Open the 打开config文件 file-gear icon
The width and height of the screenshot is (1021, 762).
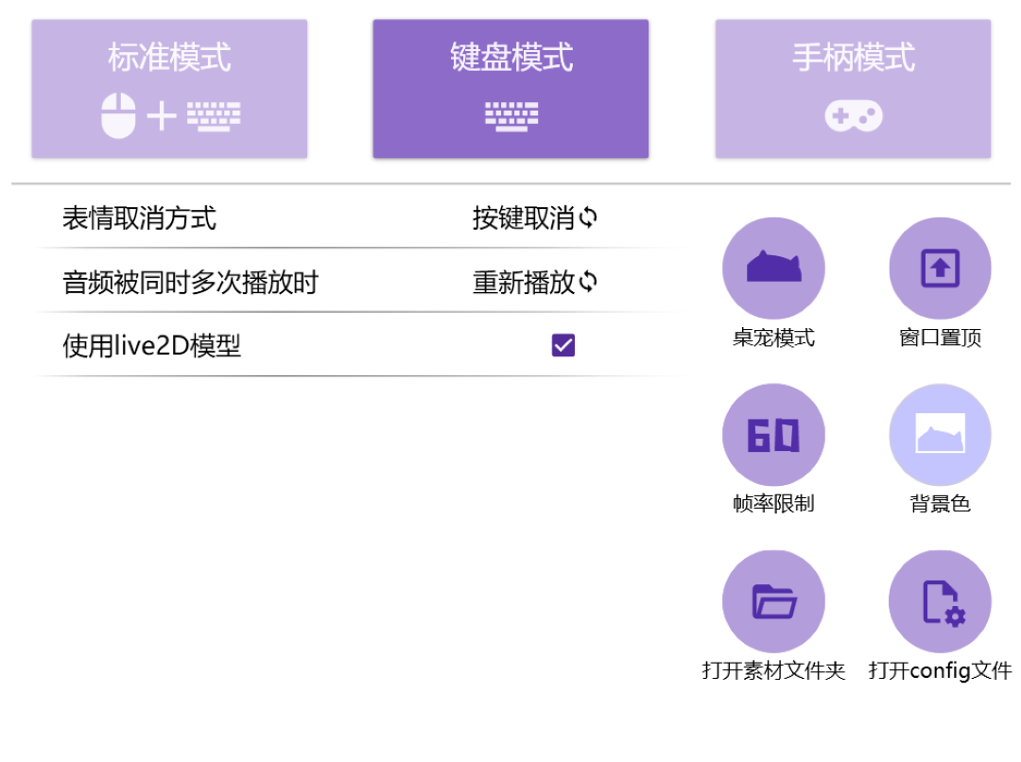pyautogui.click(x=940, y=600)
